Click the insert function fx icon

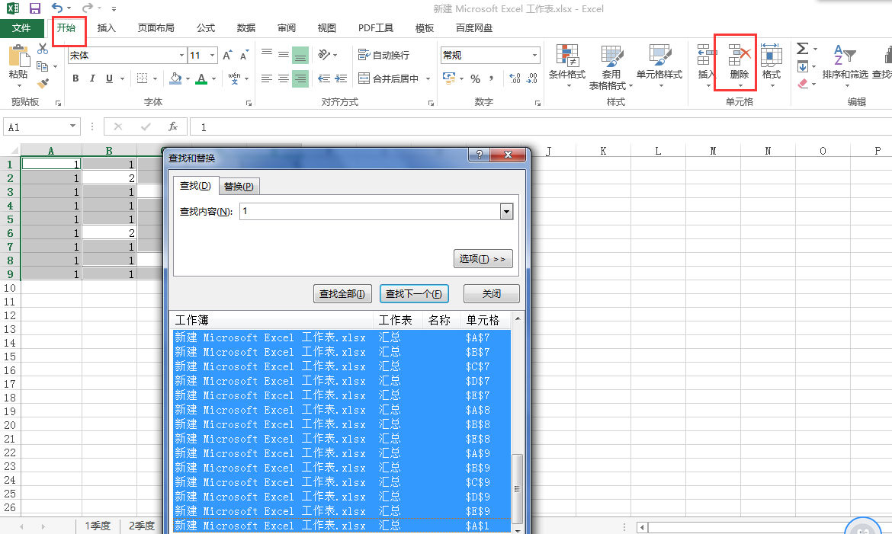(x=173, y=126)
